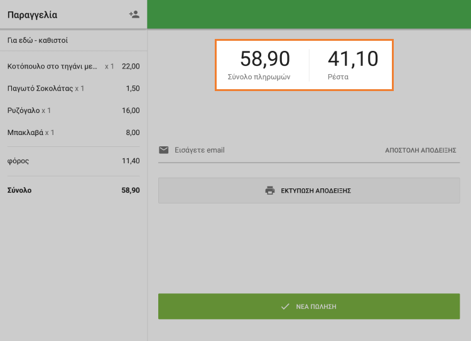Click into the Εισάγετε email field
The image size is (471, 341).
[x=270, y=150]
